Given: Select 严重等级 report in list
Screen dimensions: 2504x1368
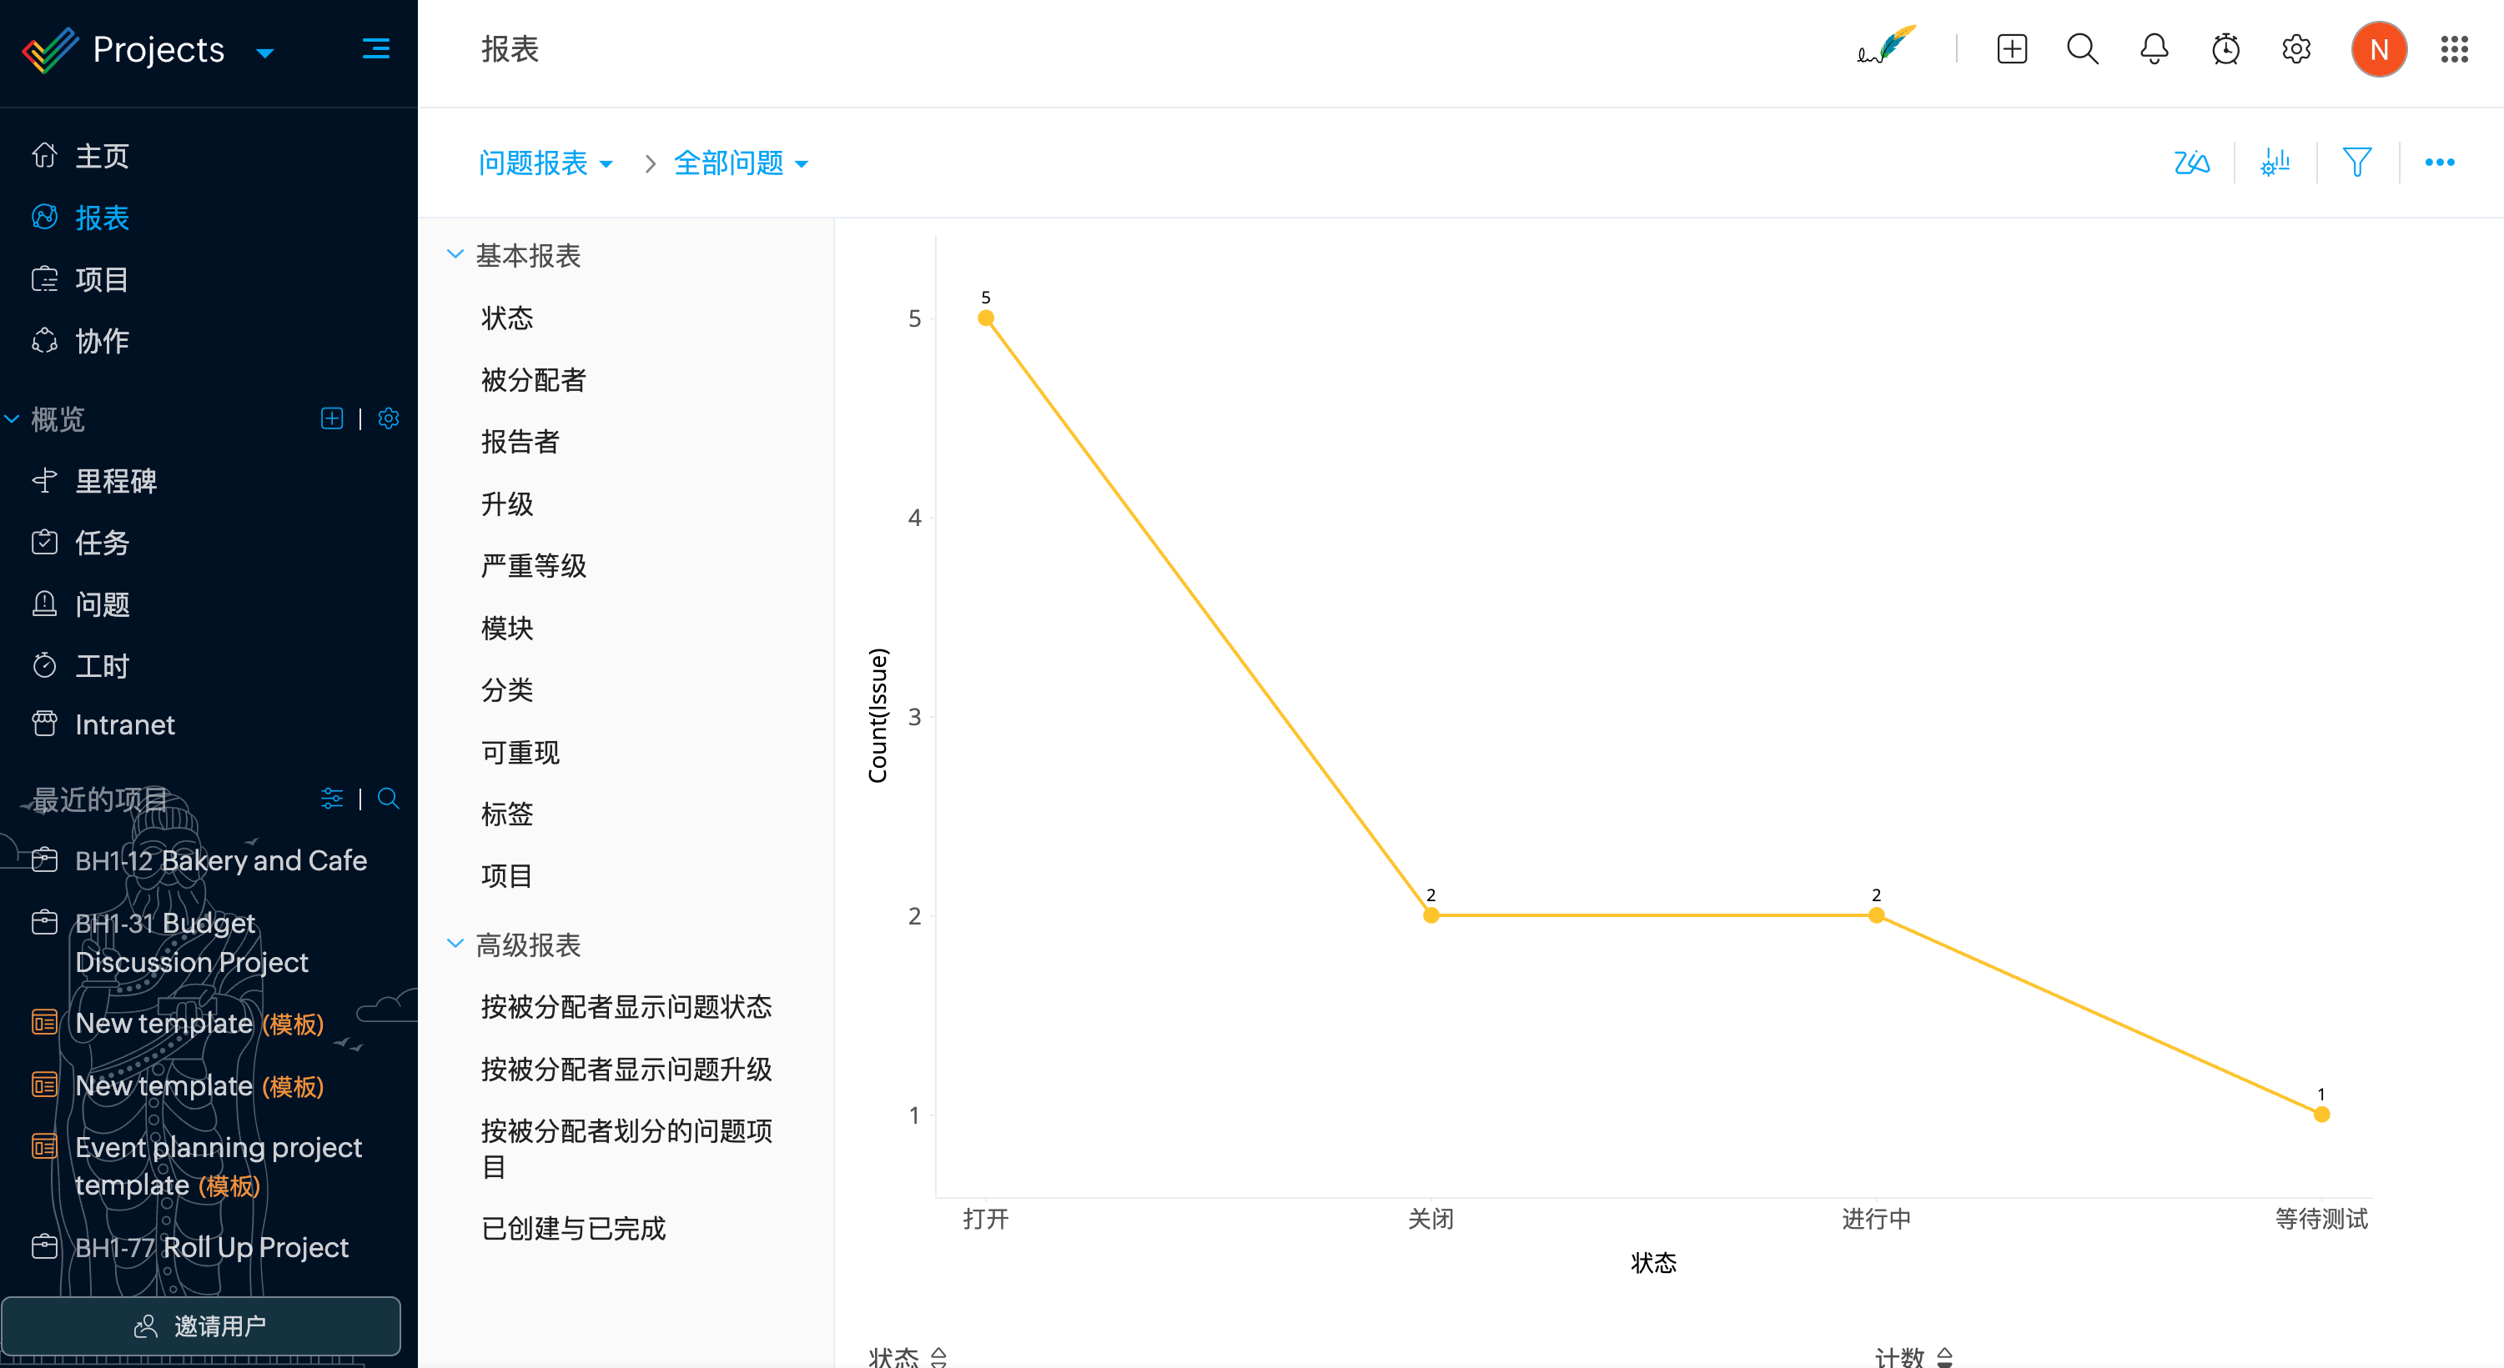Looking at the screenshot, I should click(x=534, y=565).
